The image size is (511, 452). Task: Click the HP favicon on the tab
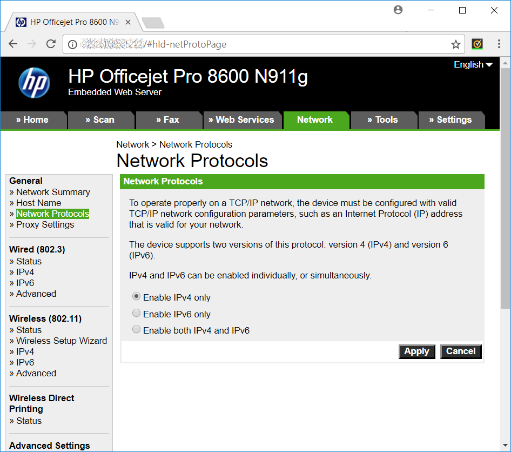[21, 22]
